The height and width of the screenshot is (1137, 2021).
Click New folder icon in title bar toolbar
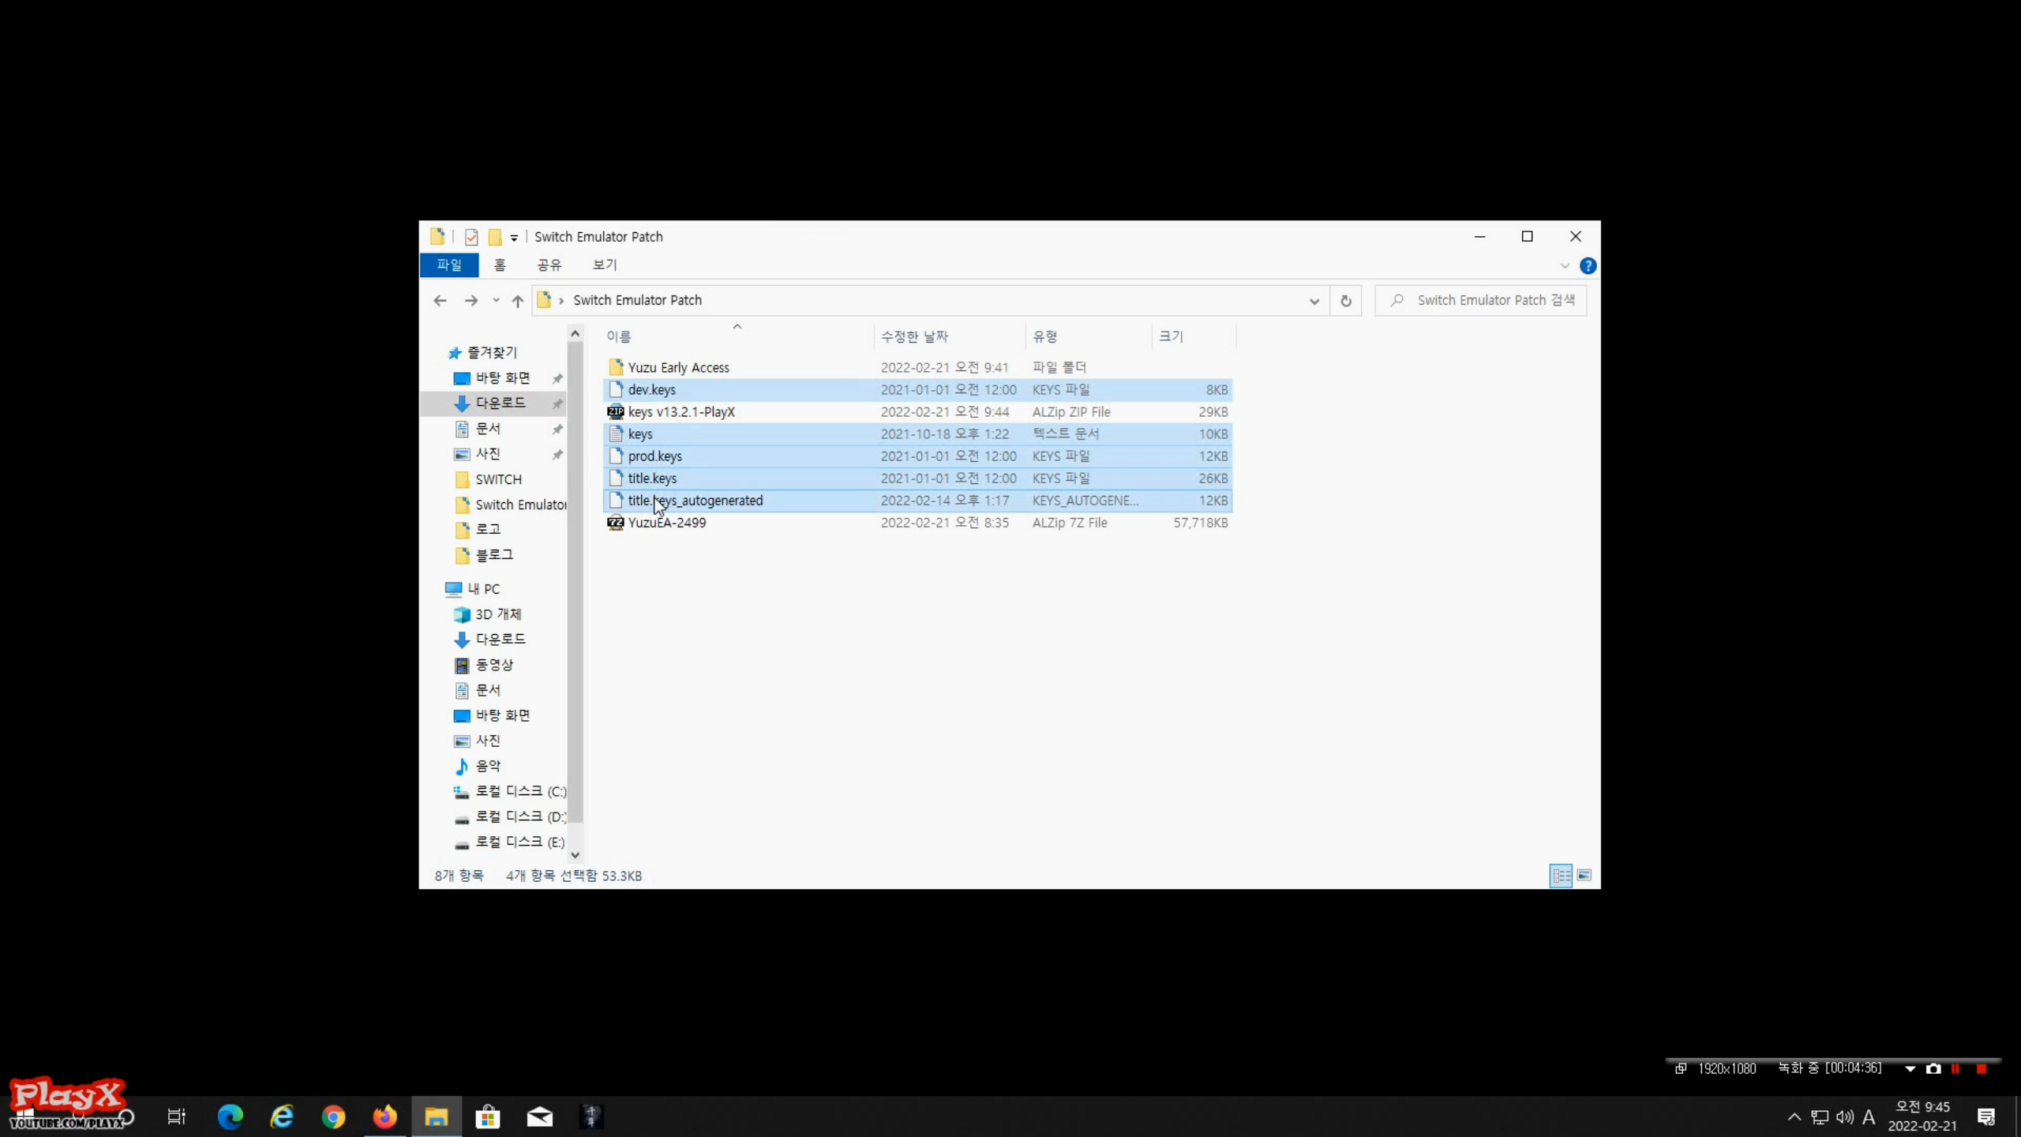click(x=495, y=237)
